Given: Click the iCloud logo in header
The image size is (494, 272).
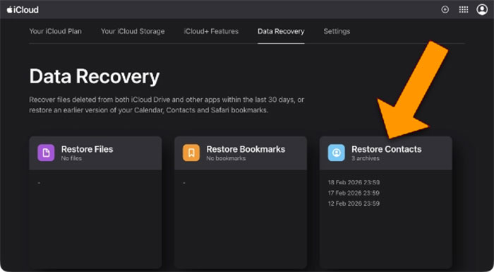Looking at the screenshot, I should (x=23, y=10).
